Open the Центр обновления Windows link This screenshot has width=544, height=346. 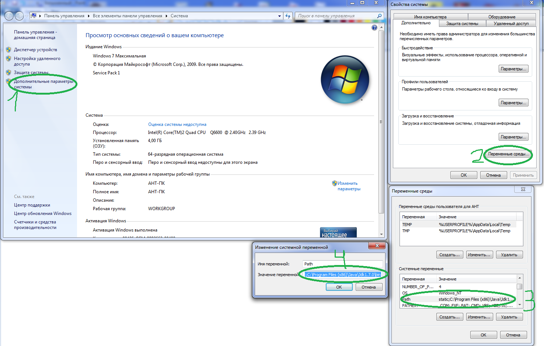point(43,213)
